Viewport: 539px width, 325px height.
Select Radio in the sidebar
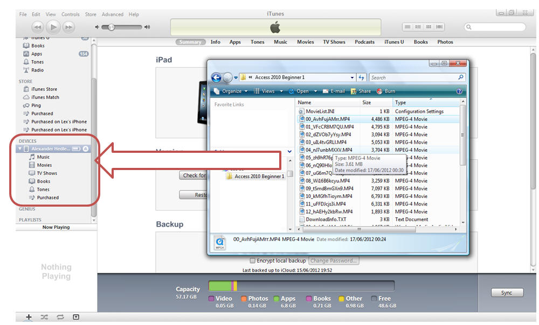tap(38, 70)
